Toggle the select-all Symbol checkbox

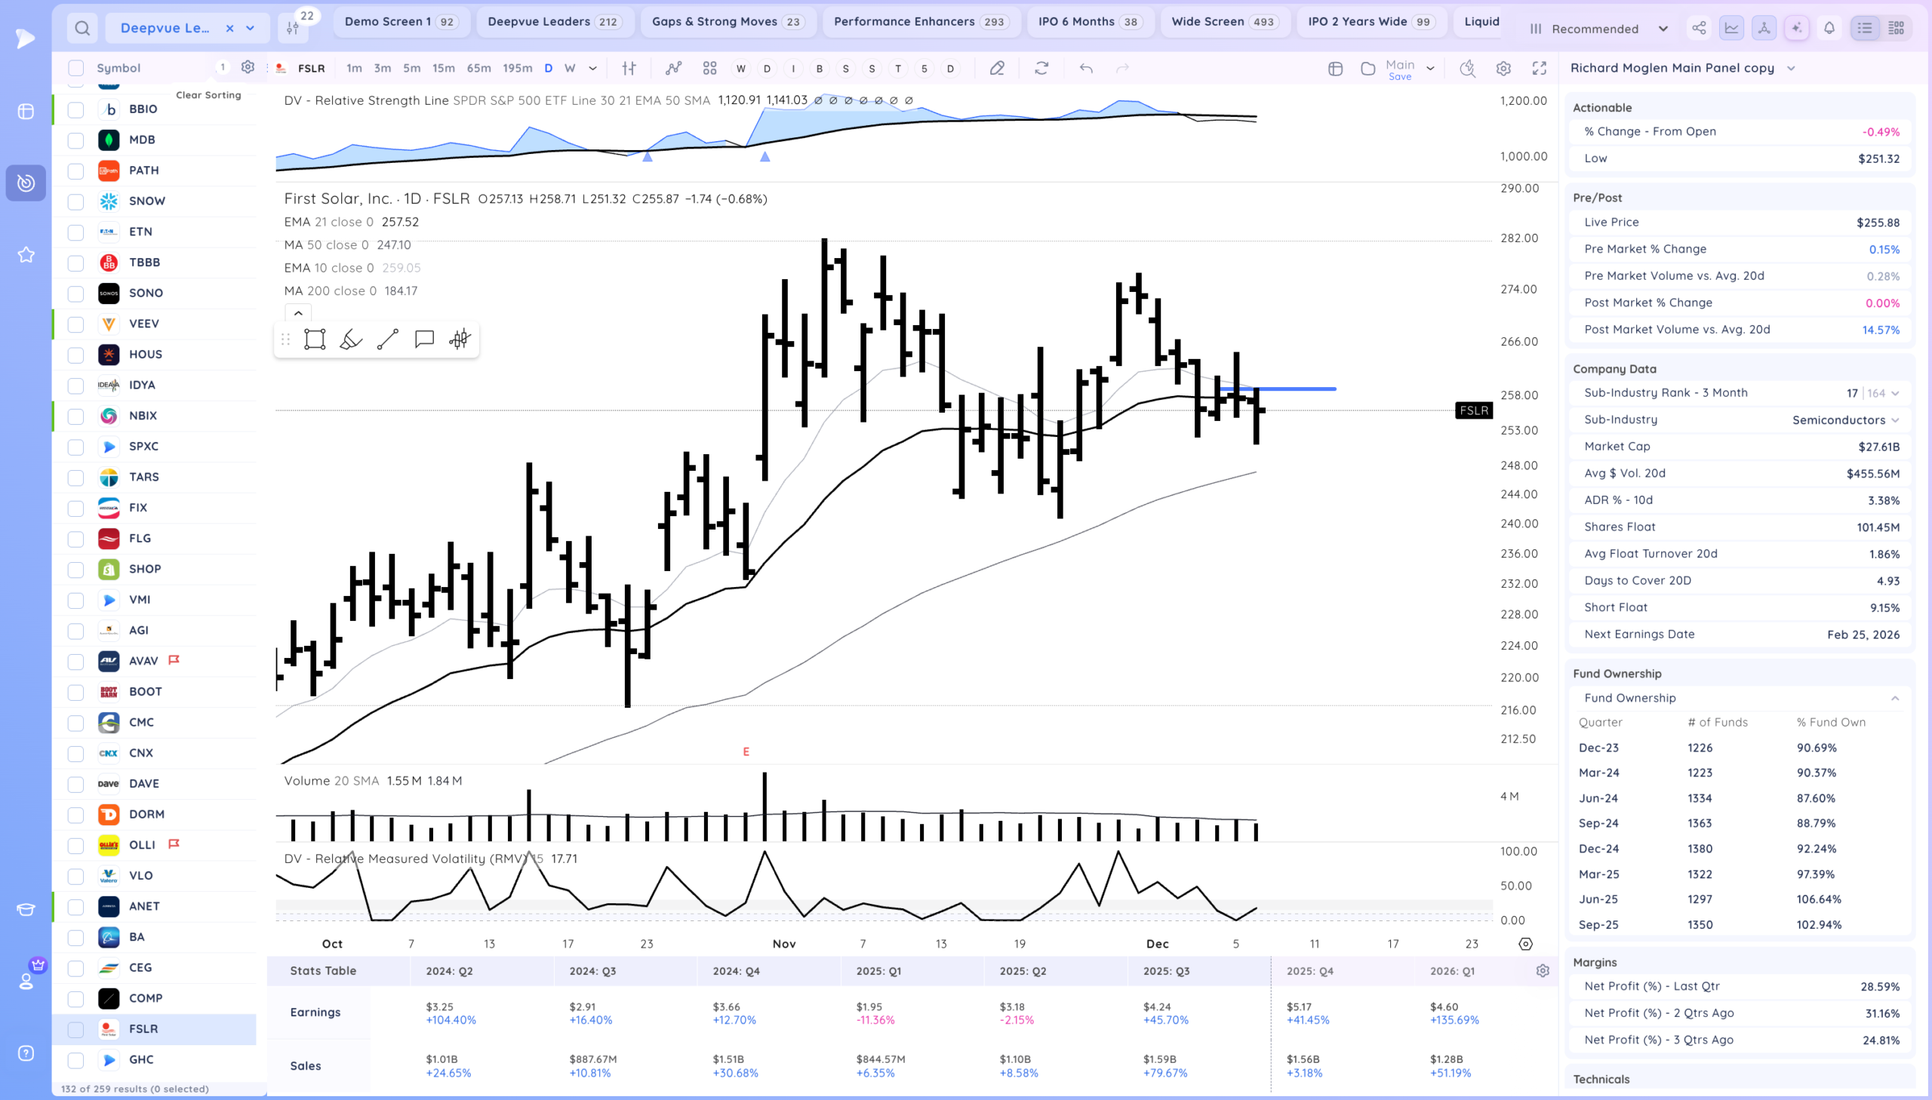click(x=75, y=68)
